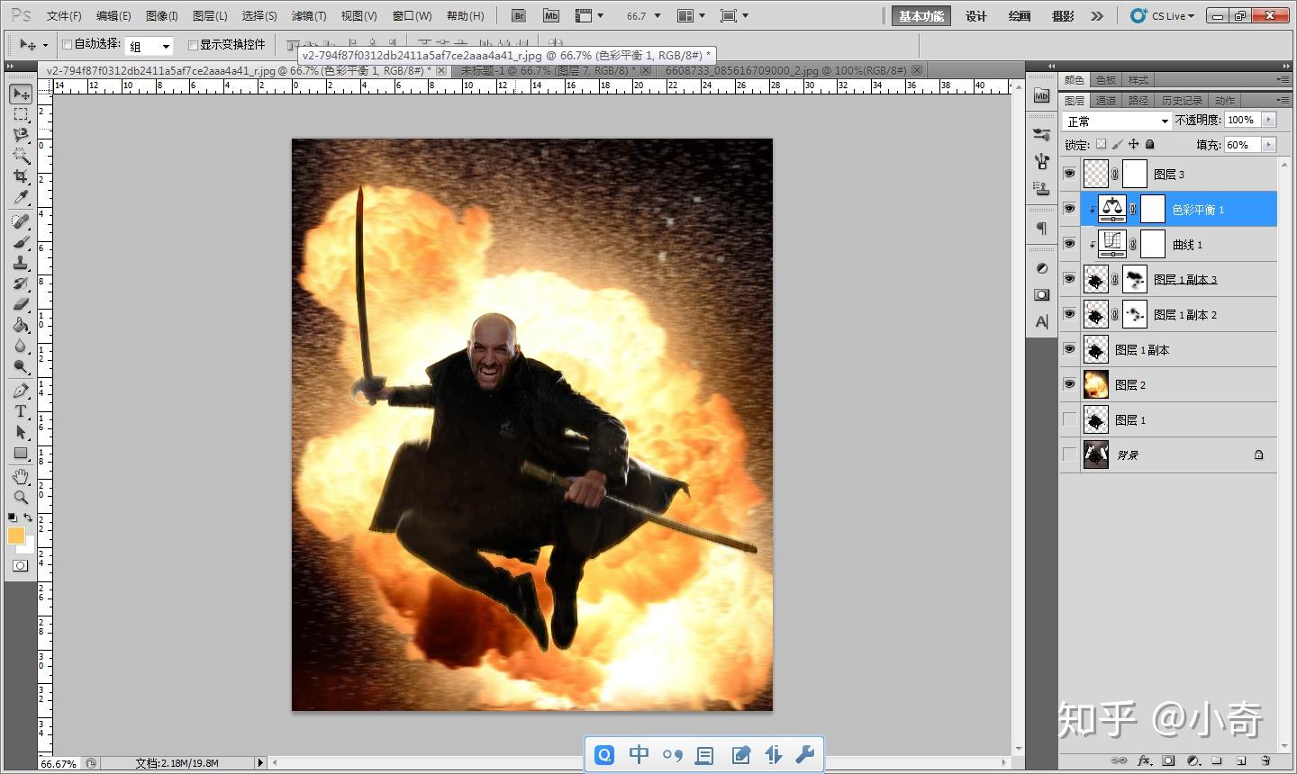Select the Clone Stamp tool

(x=21, y=263)
